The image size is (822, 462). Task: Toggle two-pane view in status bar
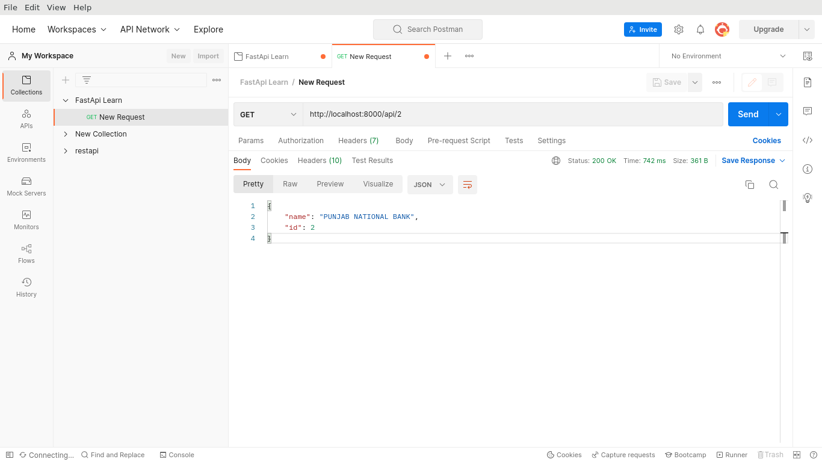point(797,455)
